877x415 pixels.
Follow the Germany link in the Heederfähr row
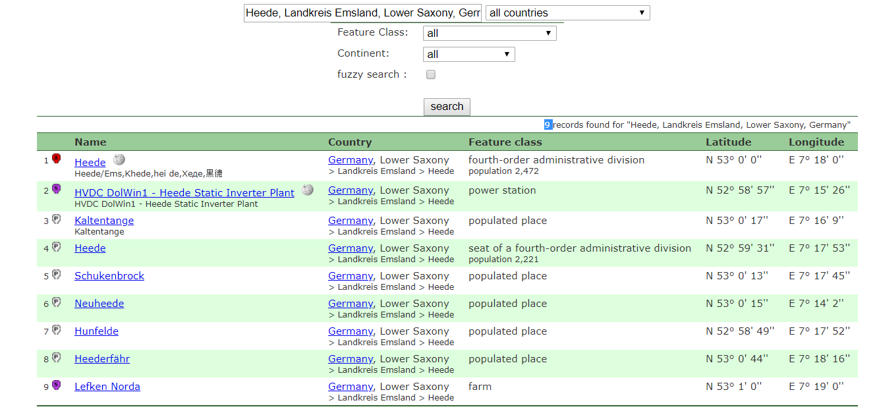click(x=351, y=359)
